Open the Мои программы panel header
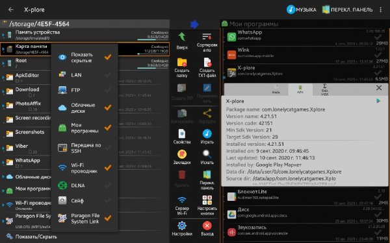Image resolution: width=390 pixels, height=243 pixels. click(305, 24)
